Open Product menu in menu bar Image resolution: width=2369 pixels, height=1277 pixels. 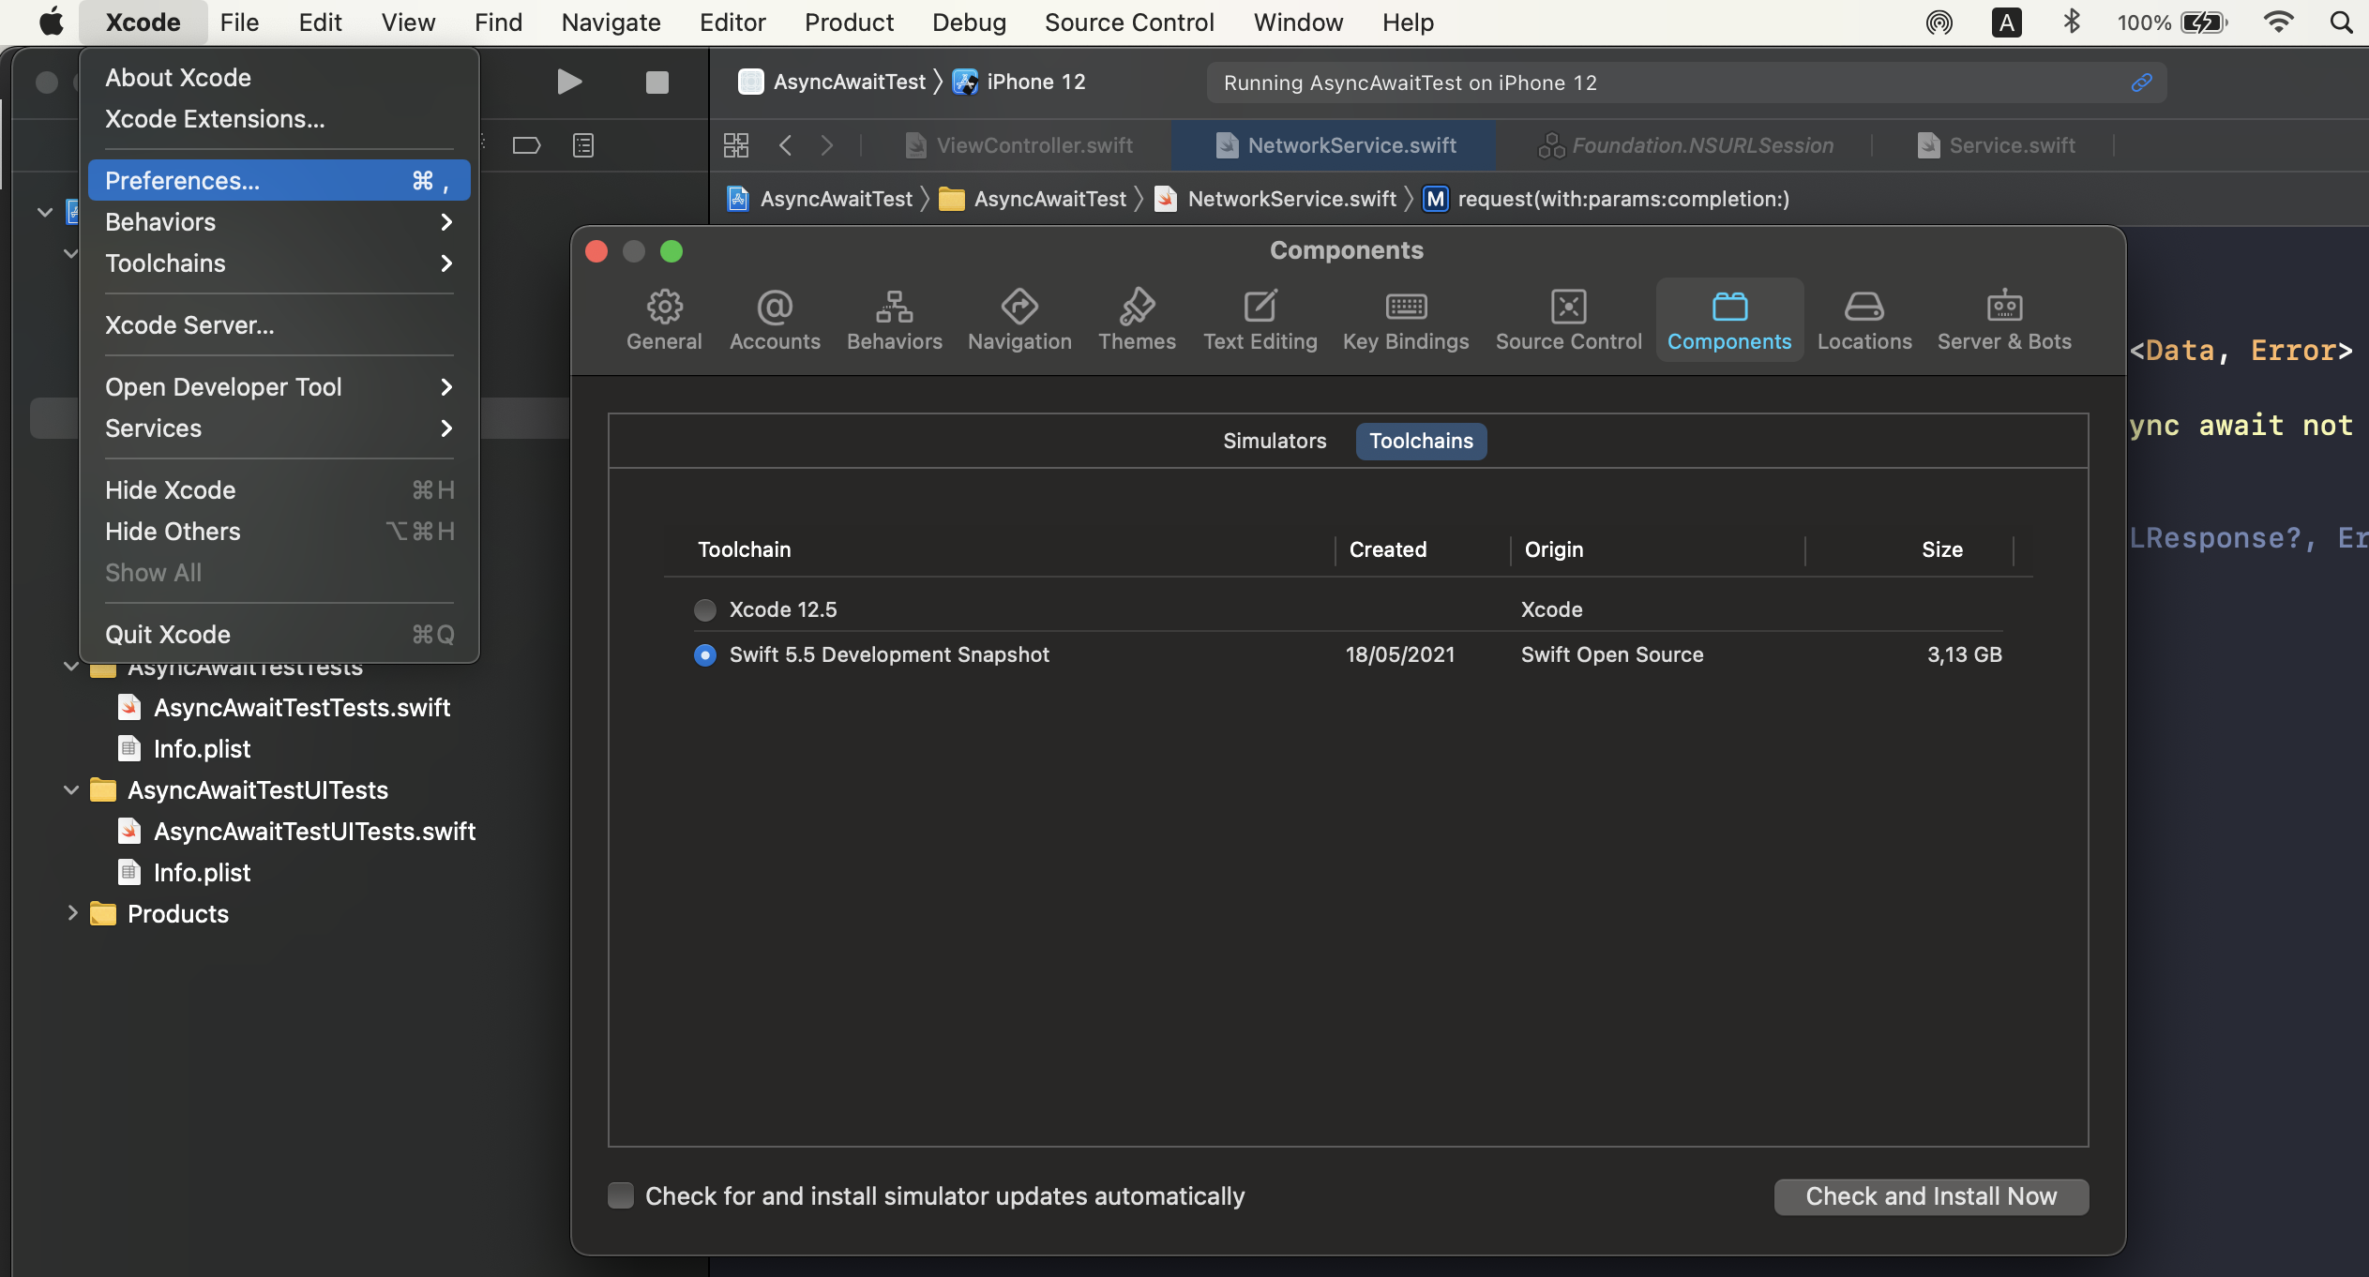click(x=849, y=23)
